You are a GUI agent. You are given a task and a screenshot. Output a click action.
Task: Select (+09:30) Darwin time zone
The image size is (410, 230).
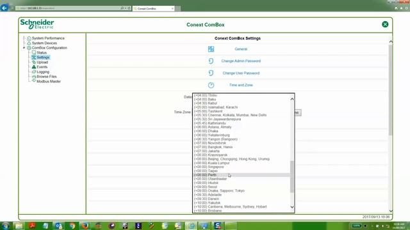[x=242, y=199]
